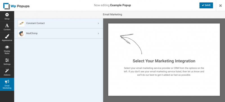Open the Content letter A icon

7,26
